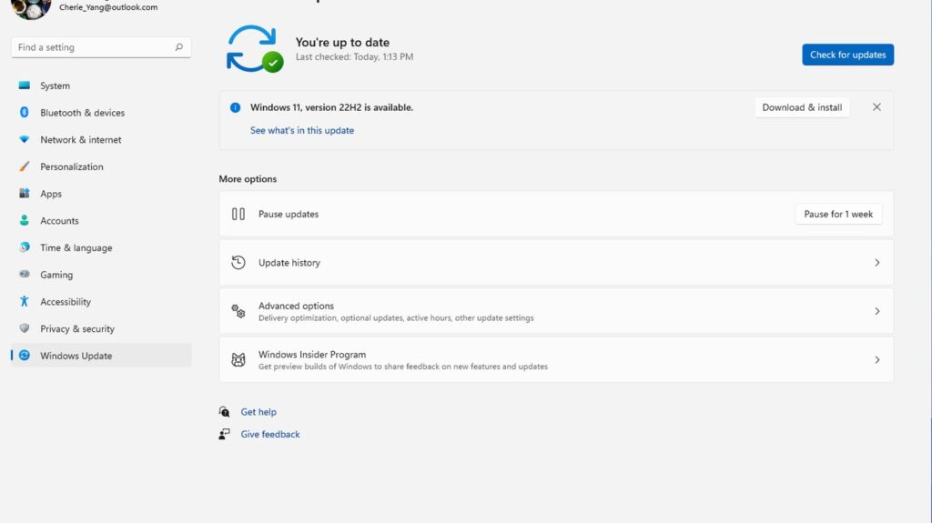Click the 'You're up to date' heading
The width and height of the screenshot is (932, 523).
pos(342,42)
